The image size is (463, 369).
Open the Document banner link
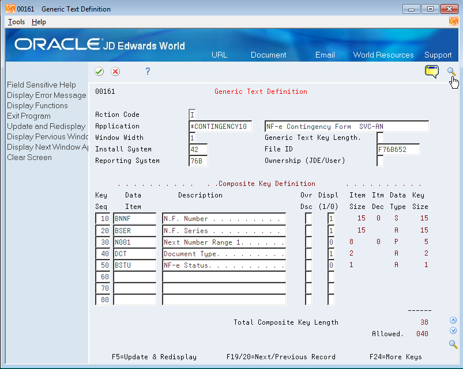pos(269,55)
